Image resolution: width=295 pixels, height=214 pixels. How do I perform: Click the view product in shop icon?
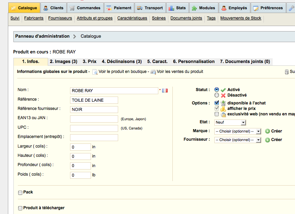(95, 72)
